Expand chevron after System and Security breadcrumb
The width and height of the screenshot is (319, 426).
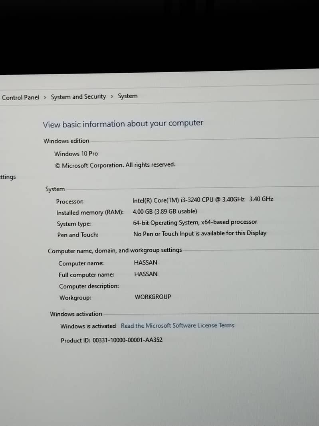click(x=111, y=96)
